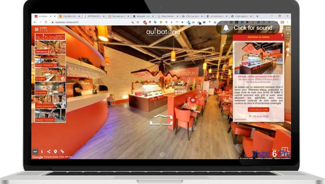The height and width of the screenshot is (184, 325).
Task: Switch to the 'Crédit Agricole' browser tab
Action: point(242,16)
